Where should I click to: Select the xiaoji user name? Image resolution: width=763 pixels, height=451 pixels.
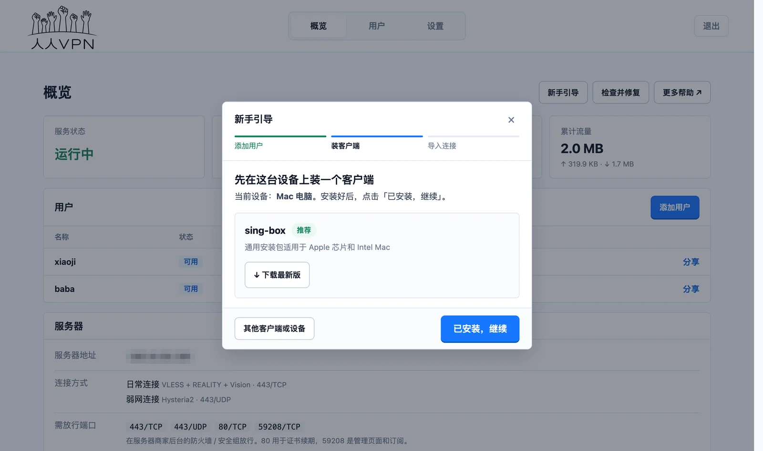point(65,262)
